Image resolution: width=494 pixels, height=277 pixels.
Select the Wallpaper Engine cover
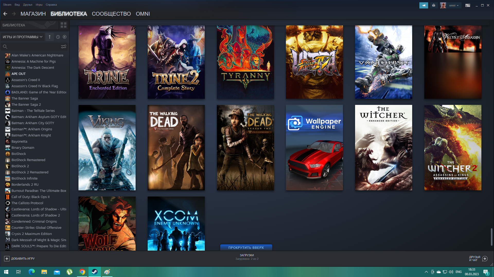point(314,147)
